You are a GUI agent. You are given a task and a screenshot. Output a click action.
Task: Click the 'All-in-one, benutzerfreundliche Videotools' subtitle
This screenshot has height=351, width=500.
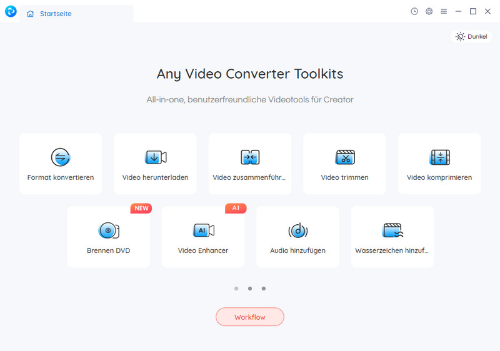point(250,100)
